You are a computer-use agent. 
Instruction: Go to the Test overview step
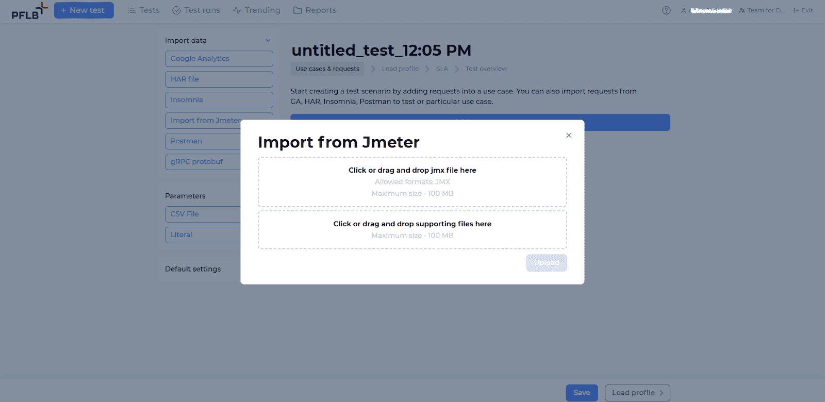pyautogui.click(x=486, y=69)
